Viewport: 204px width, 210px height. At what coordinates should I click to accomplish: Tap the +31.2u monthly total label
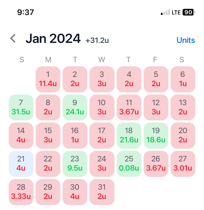point(97,40)
